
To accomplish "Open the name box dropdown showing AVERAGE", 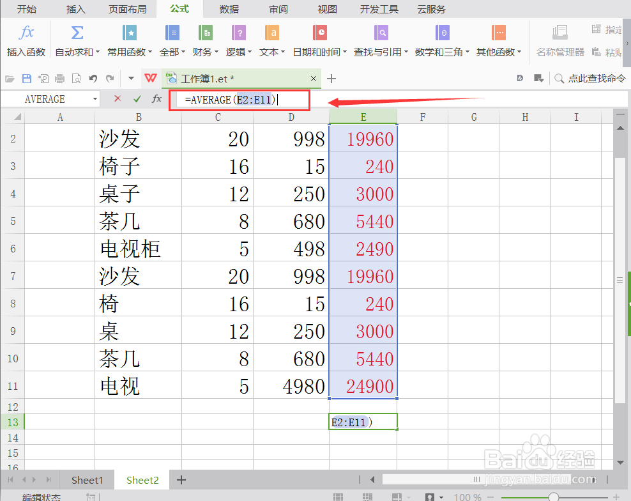I will [x=94, y=99].
